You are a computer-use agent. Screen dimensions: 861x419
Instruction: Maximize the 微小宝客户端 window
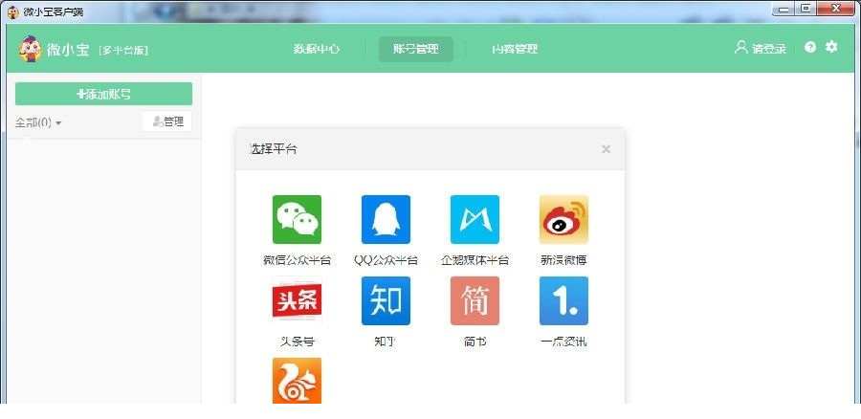coord(806,9)
